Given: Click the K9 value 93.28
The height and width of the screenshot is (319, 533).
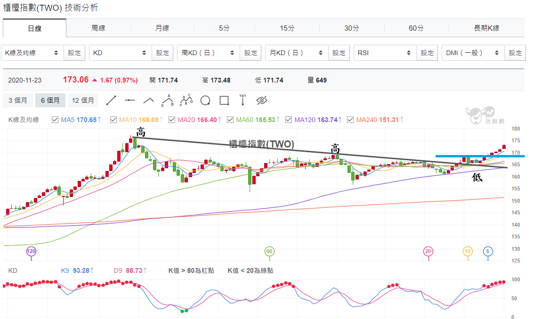Looking at the screenshot, I should [x=81, y=271].
